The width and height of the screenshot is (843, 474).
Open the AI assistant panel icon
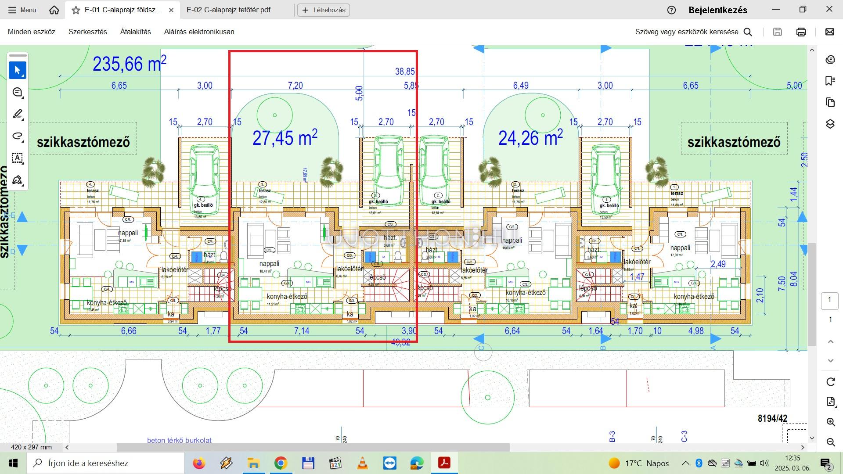click(830, 59)
